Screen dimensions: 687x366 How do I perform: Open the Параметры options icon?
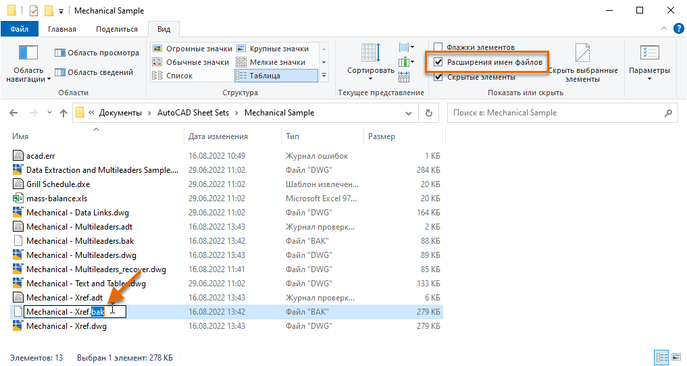click(x=649, y=53)
